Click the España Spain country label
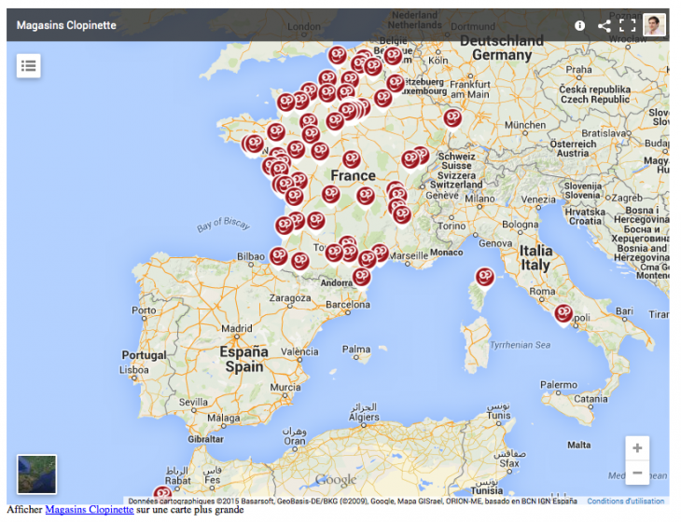This screenshot has width=681, height=522. pos(243,359)
